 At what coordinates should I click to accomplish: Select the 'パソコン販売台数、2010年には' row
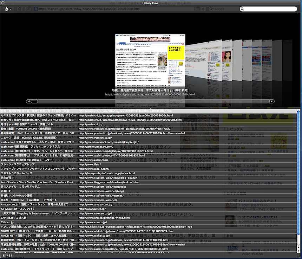(148, 227)
